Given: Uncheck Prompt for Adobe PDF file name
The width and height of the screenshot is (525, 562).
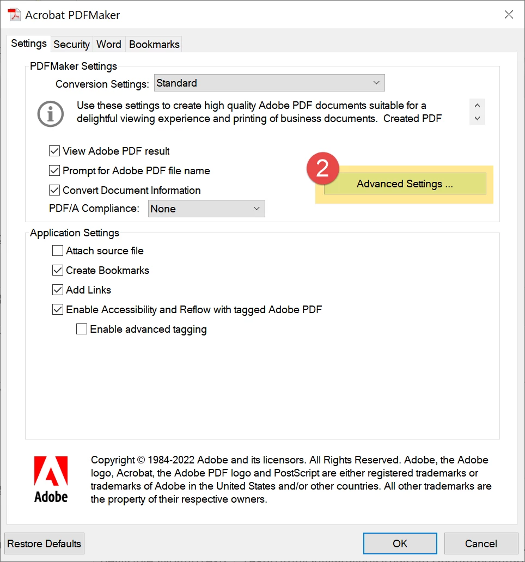Looking at the screenshot, I should point(54,170).
